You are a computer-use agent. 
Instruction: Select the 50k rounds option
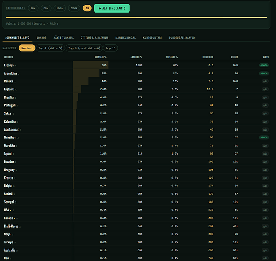pos(46,8)
